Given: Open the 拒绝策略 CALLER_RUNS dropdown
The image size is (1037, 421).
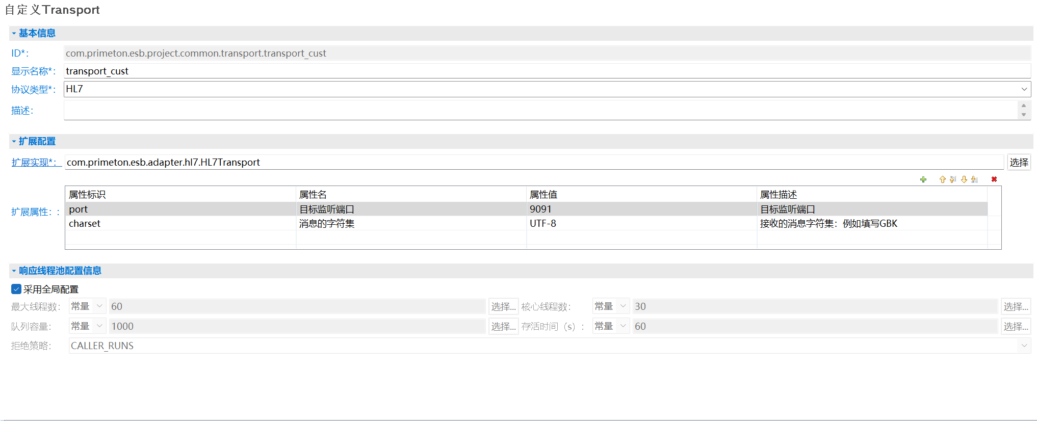Looking at the screenshot, I should click(1024, 346).
